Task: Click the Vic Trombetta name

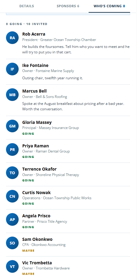Action: click(37, 263)
